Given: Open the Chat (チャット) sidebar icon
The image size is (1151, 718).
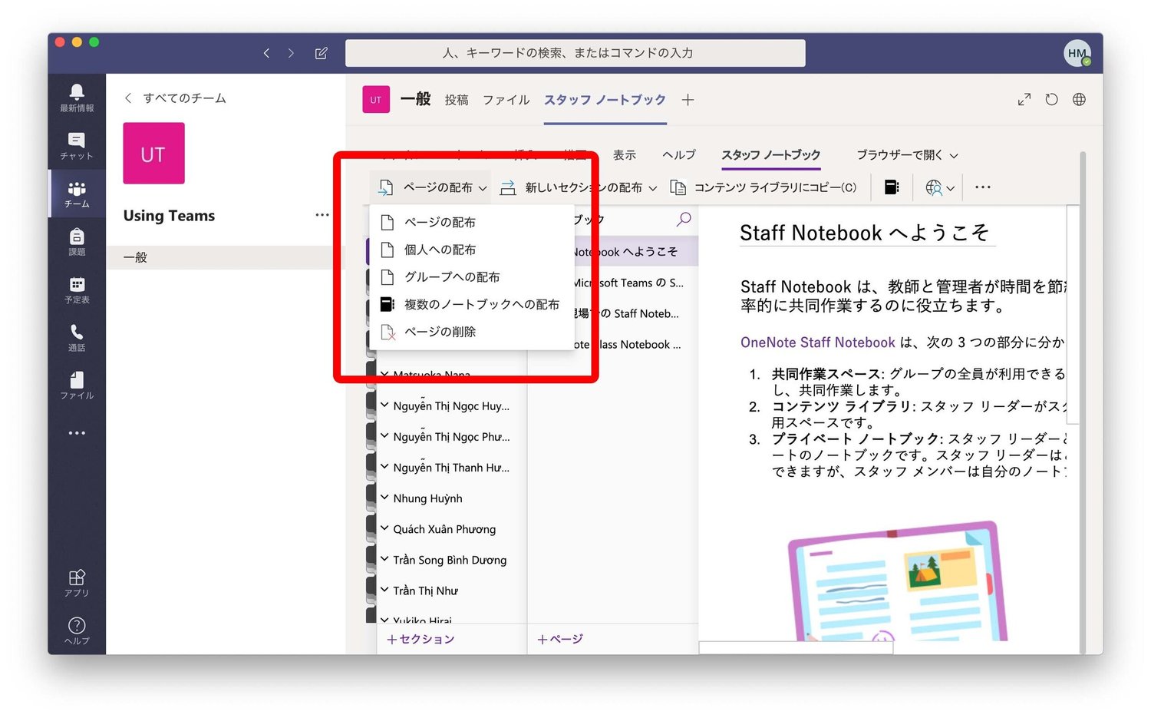Looking at the screenshot, I should pyautogui.click(x=76, y=142).
